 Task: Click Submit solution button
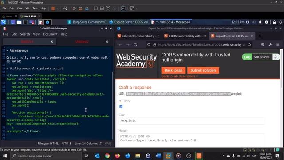[x=203, y=70]
